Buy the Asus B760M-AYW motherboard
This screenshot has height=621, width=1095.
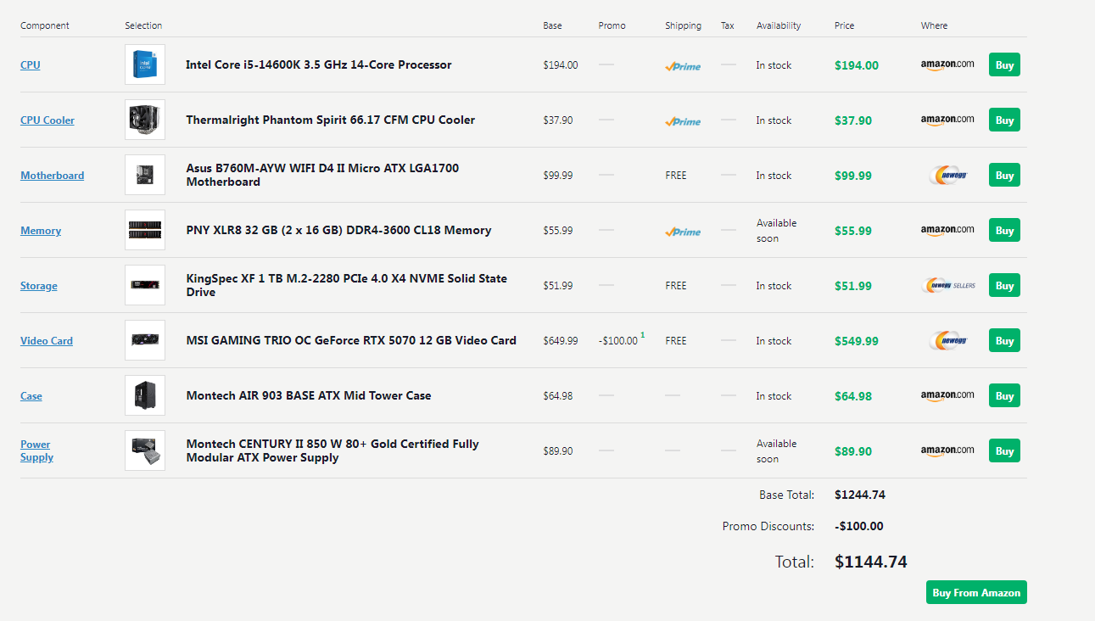coord(1004,175)
